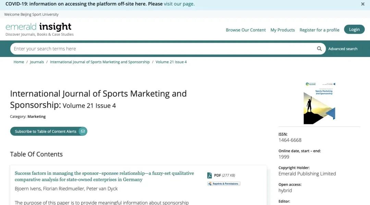Click the author names Bjoern Ivens line
This screenshot has width=370, height=205.
66,189
